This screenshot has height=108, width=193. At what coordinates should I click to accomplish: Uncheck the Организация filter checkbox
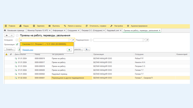click(17, 45)
